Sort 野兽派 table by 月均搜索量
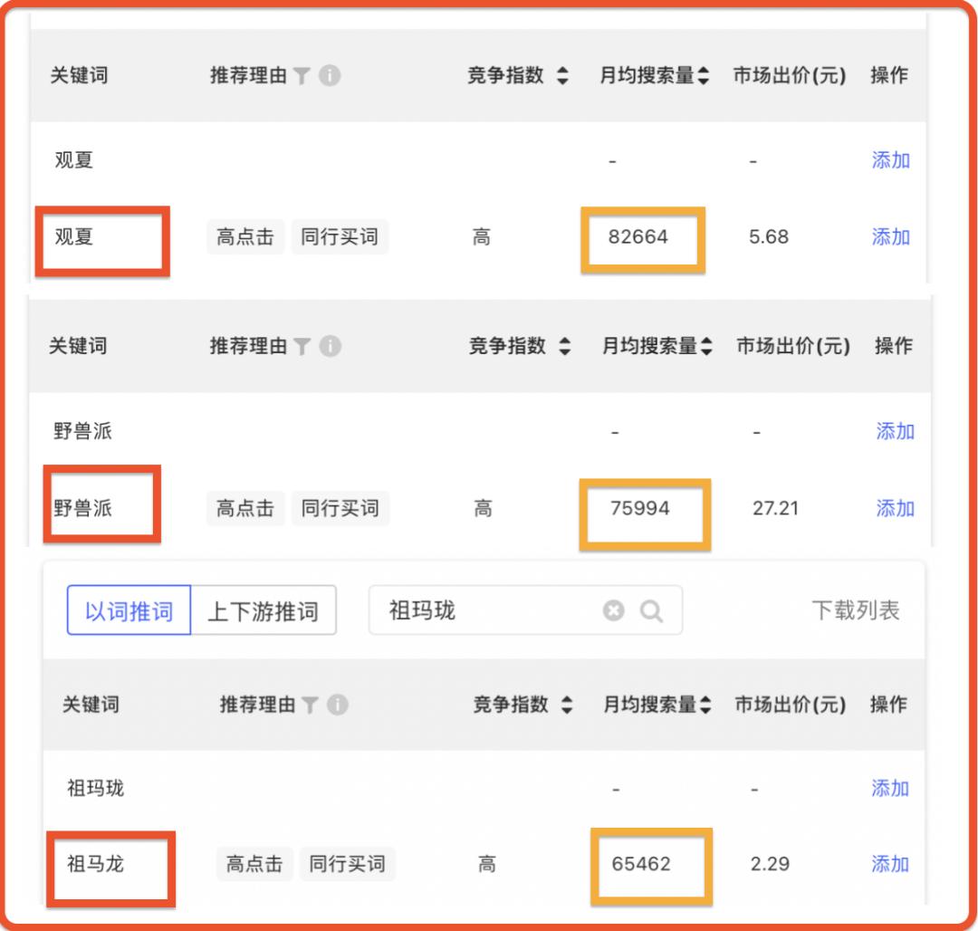Viewport: 978px width, 931px height. (706, 346)
